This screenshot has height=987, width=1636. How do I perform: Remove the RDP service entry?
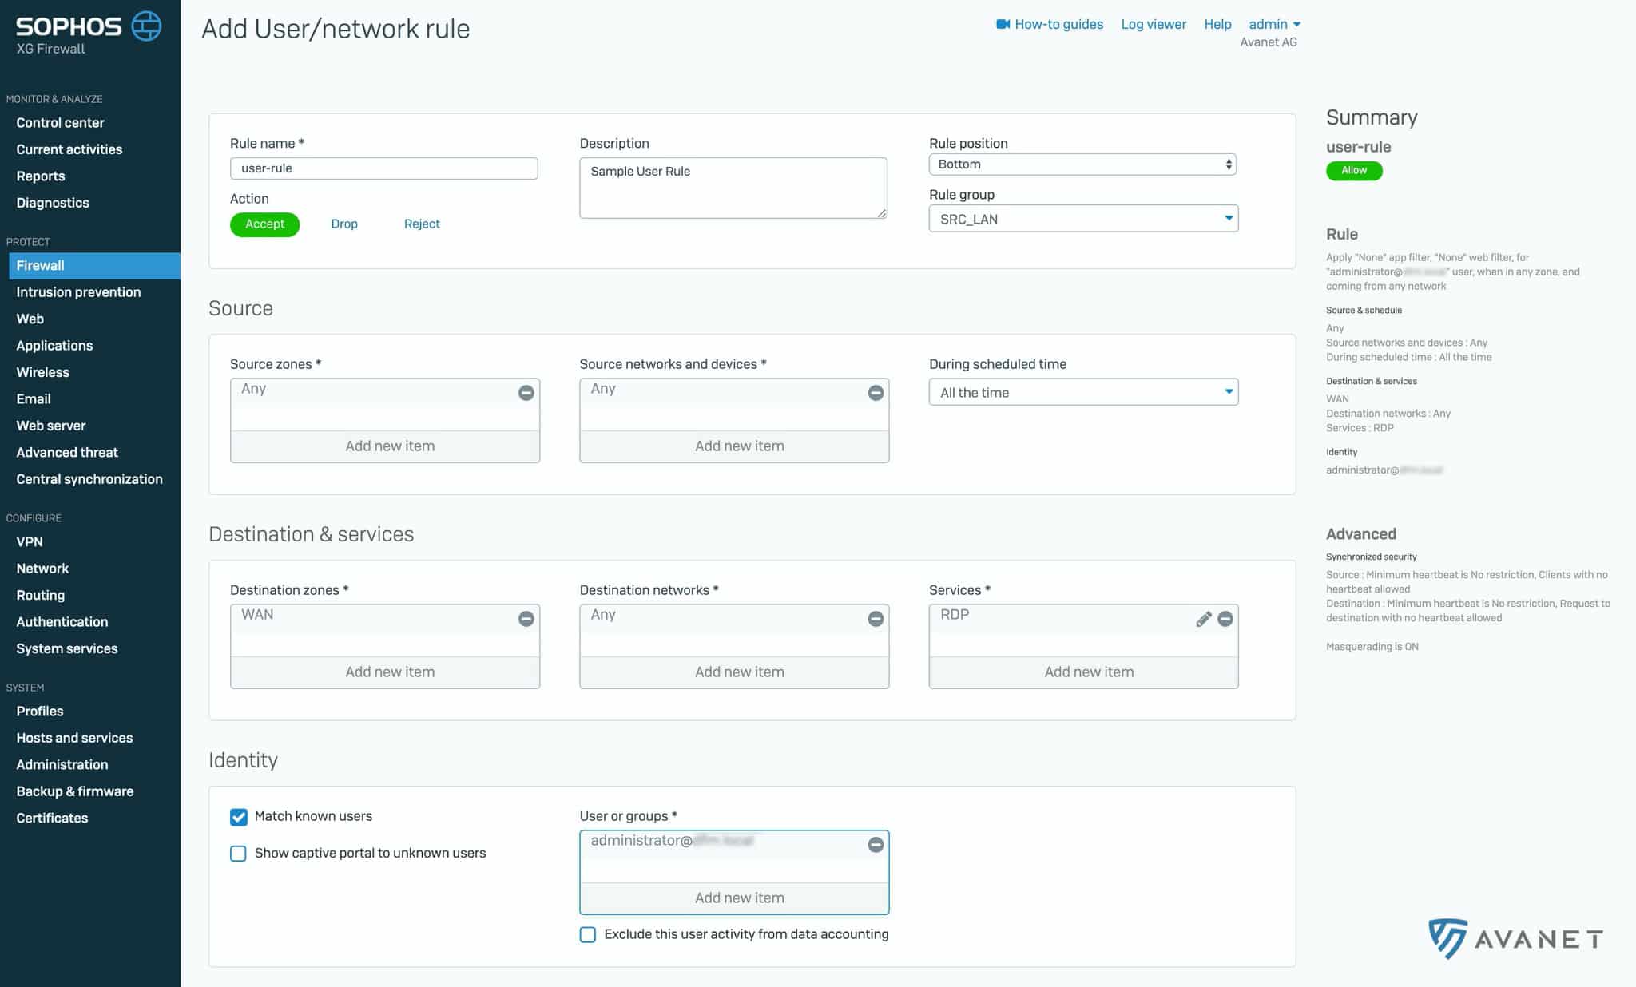[x=1225, y=619]
